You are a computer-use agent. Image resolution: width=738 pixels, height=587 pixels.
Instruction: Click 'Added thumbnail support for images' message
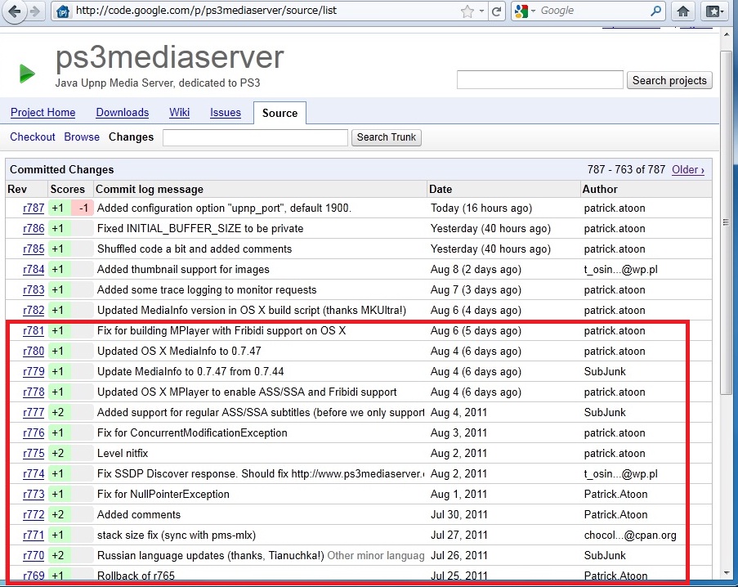[183, 269]
